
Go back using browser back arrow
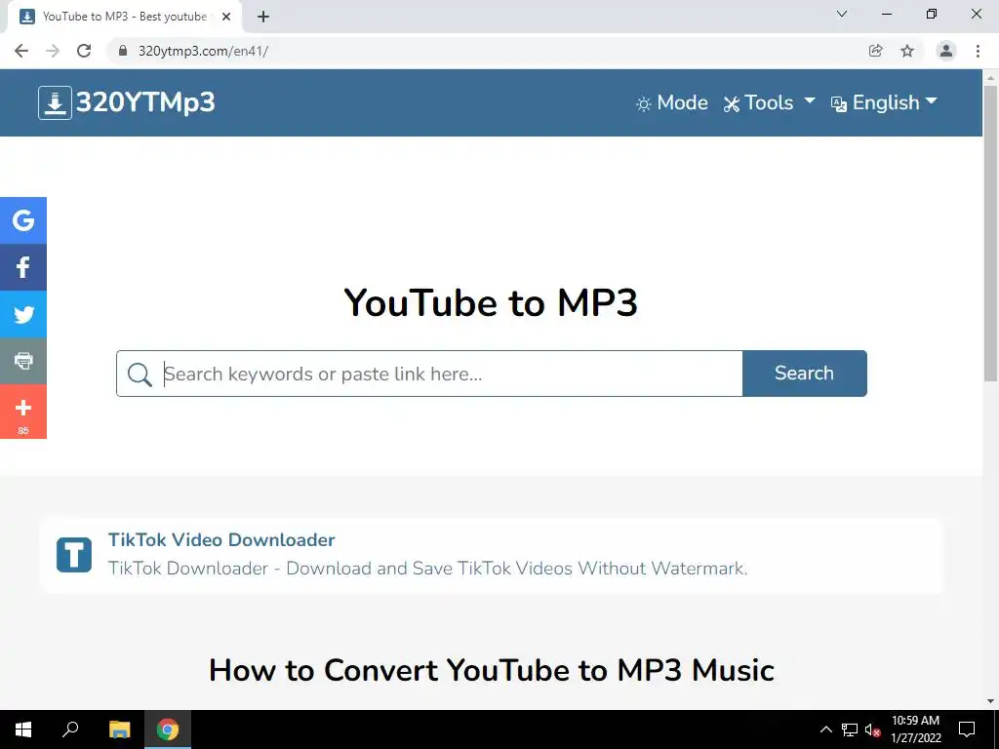click(x=21, y=51)
